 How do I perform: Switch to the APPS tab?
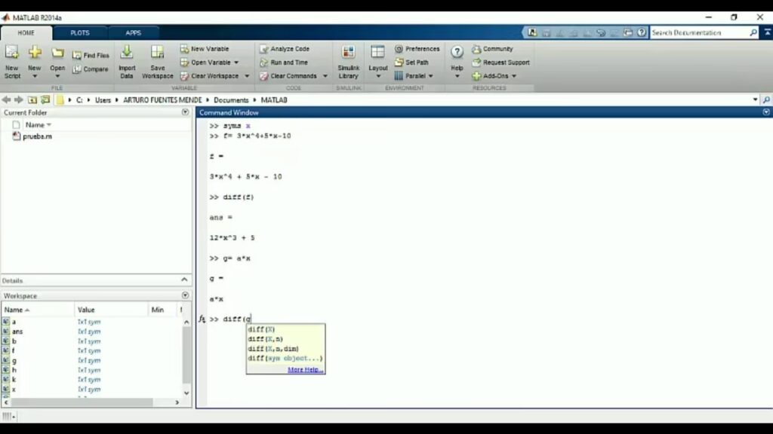coord(134,33)
